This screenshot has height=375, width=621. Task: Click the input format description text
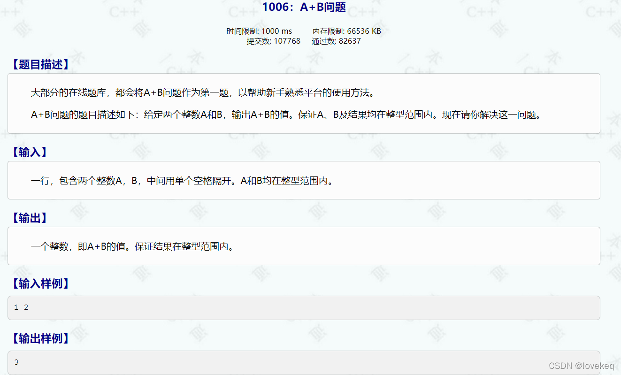pyautogui.click(x=182, y=180)
